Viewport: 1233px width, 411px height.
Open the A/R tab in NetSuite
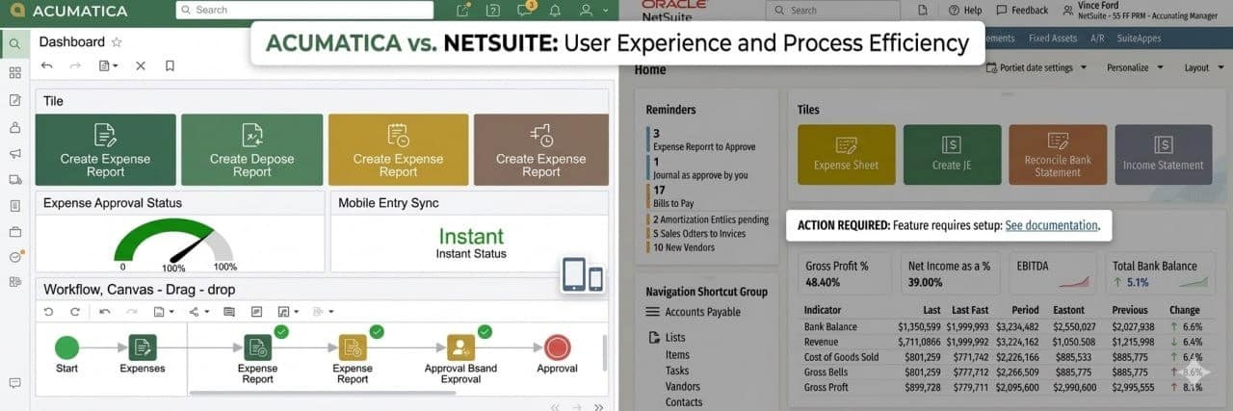pos(1097,39)
